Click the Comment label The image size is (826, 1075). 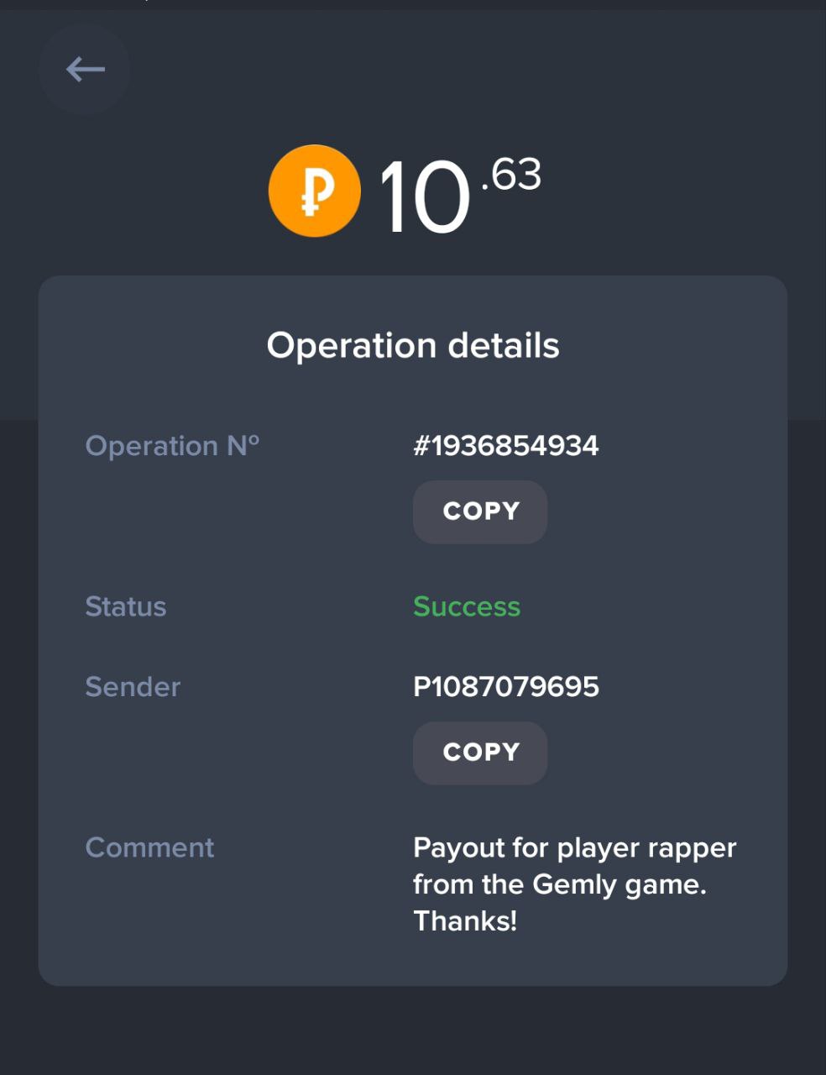pyautogui.click(x=150, y=847)
